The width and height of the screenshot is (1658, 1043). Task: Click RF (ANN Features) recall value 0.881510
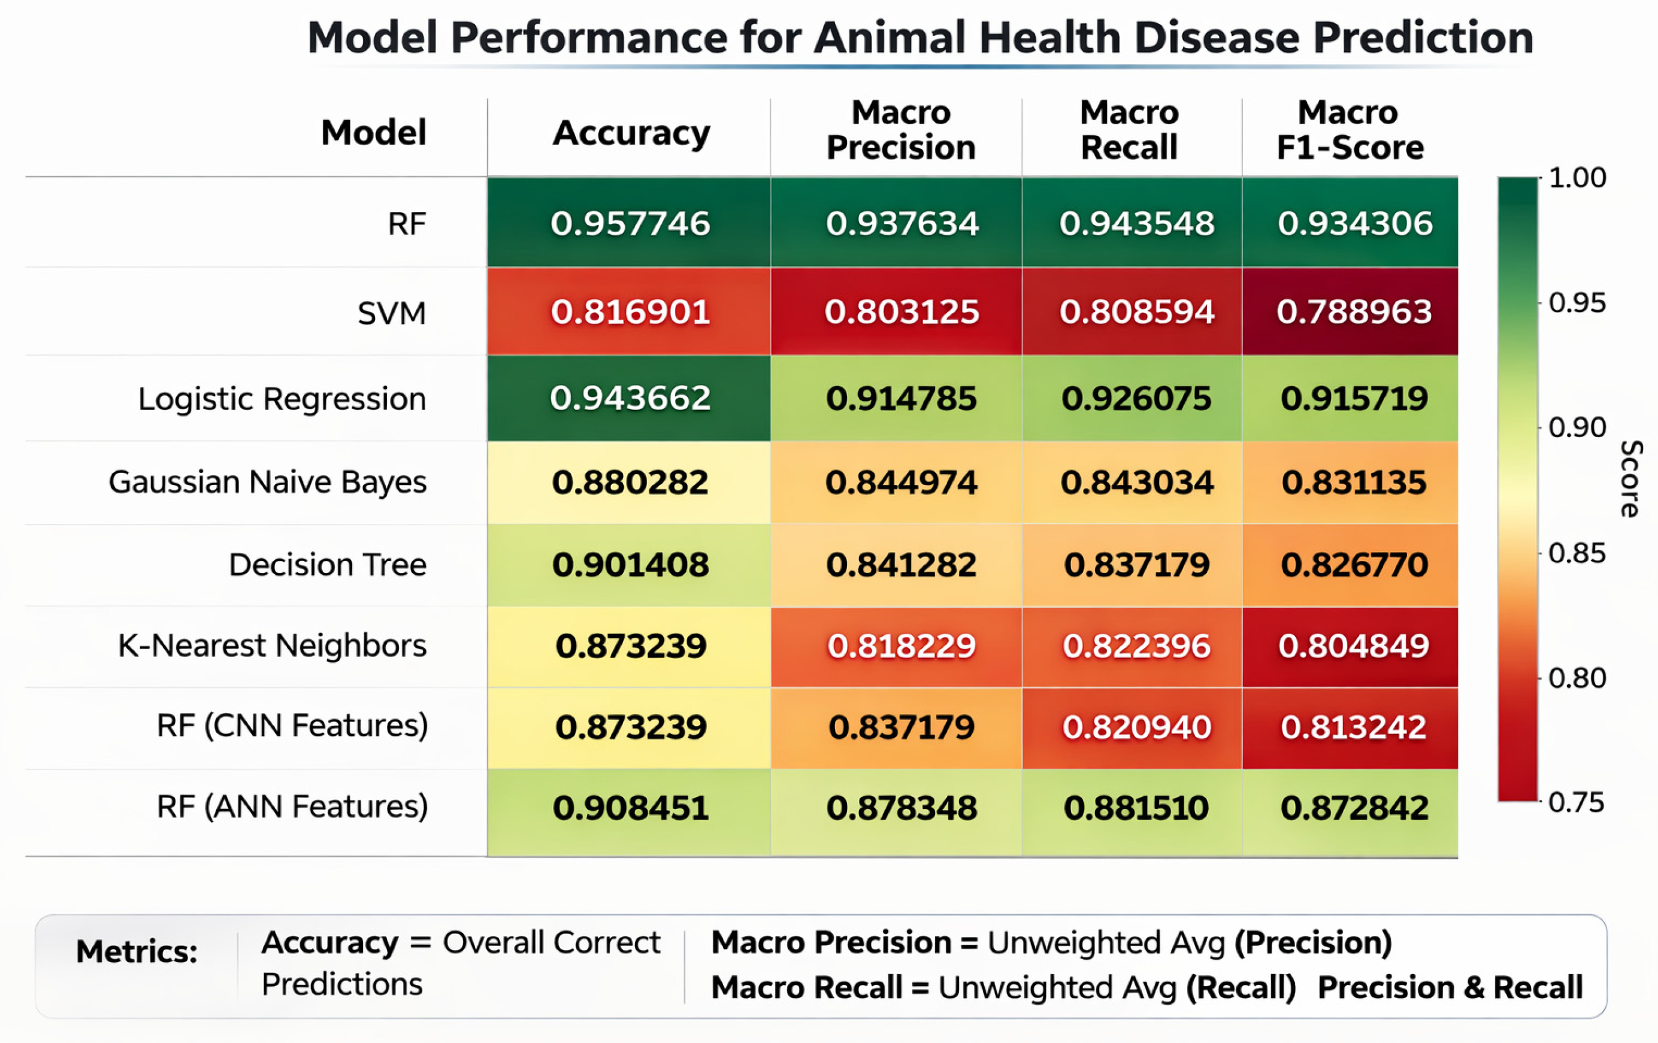[1136, 808]
